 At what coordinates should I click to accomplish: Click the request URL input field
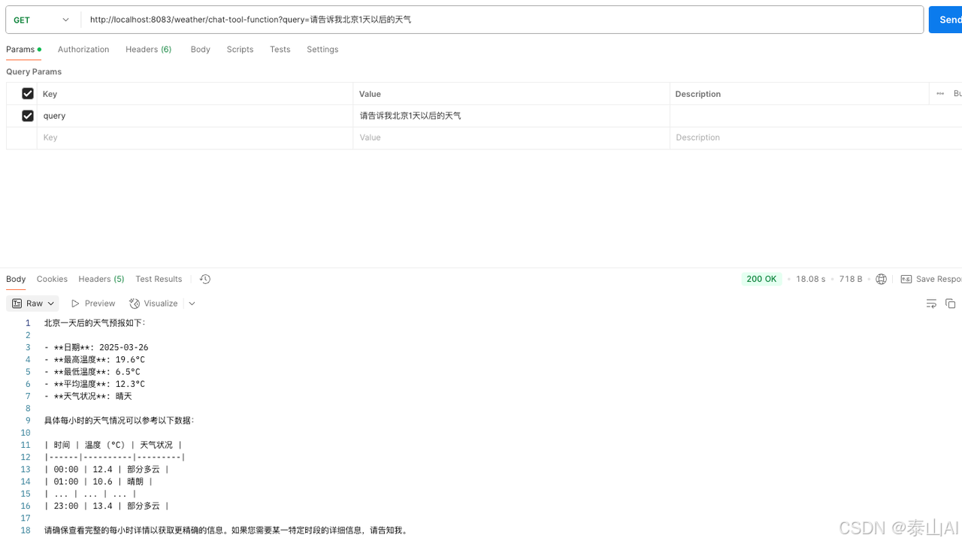tap(502, 20)
